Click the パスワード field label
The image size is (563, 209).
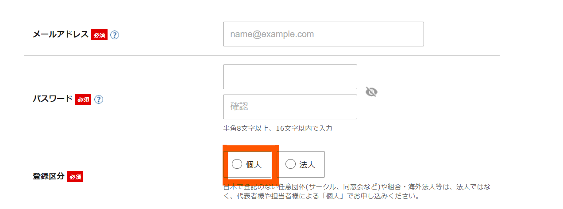tap(52, 99)
